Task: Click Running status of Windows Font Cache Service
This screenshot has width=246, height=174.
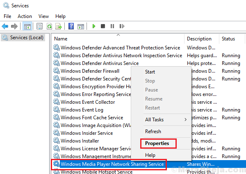Action: (231, 118)
